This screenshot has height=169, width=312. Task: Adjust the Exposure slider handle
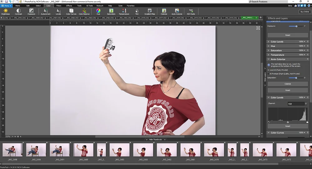296,26
